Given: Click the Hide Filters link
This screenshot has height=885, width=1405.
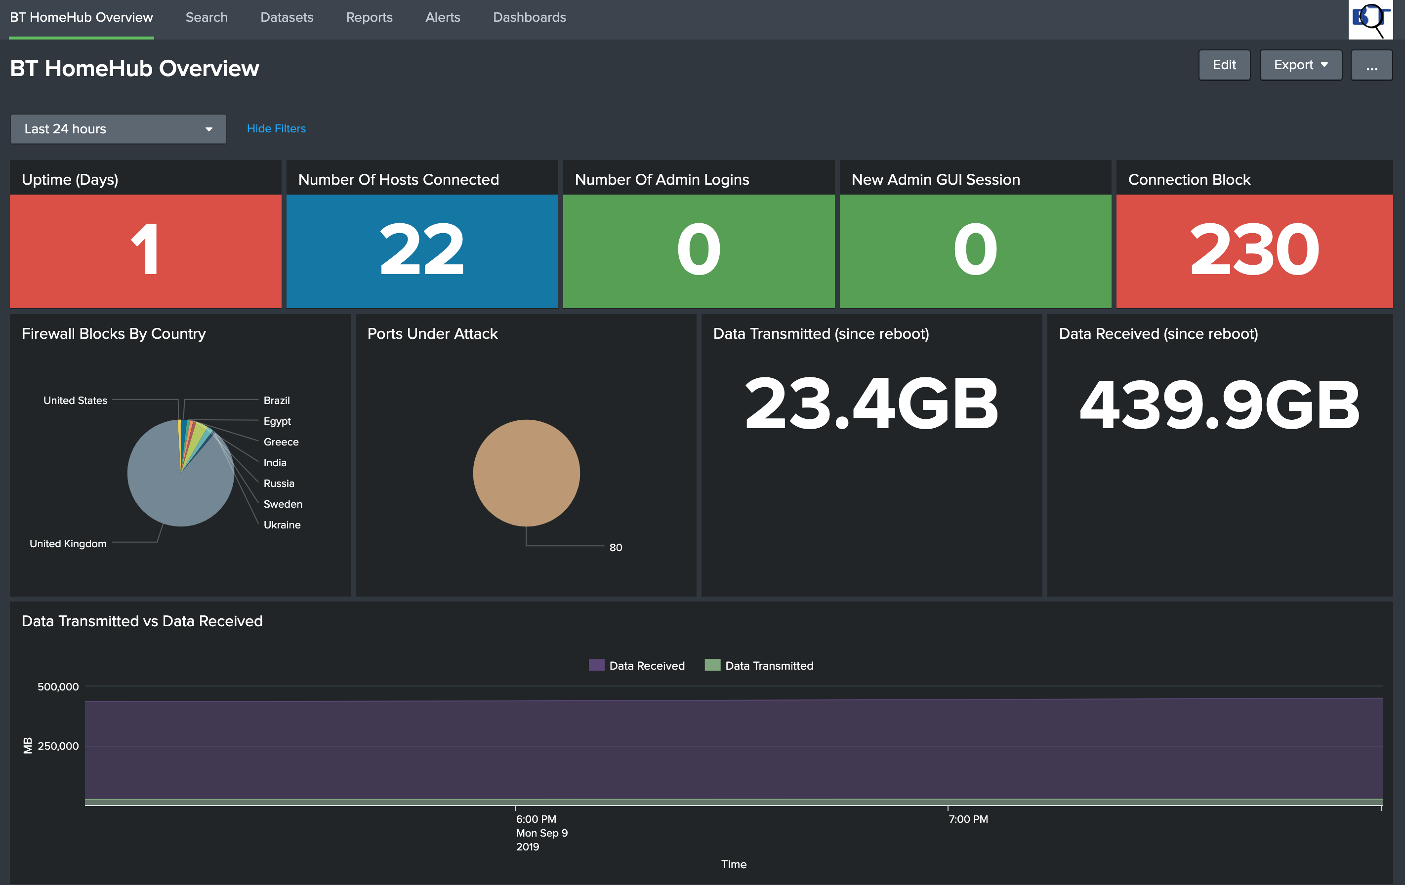Looking at the screenshot, I should click(x=276, y=128).
